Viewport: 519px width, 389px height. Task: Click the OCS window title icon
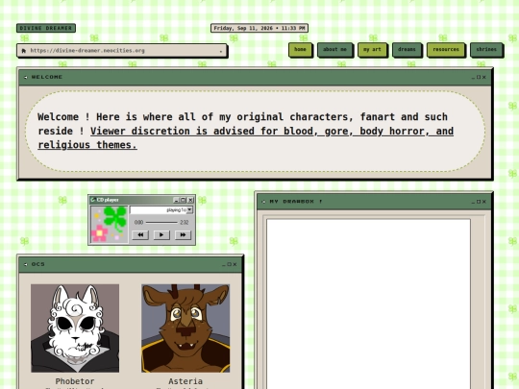tap(26, 264)
